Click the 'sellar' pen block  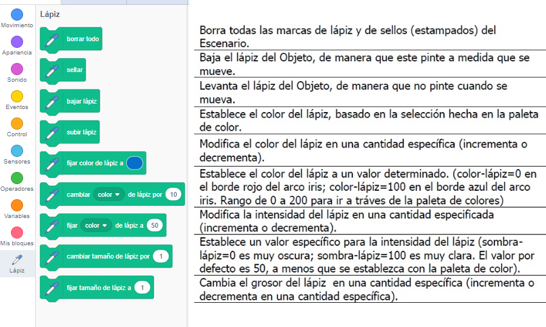pos(74,70)
